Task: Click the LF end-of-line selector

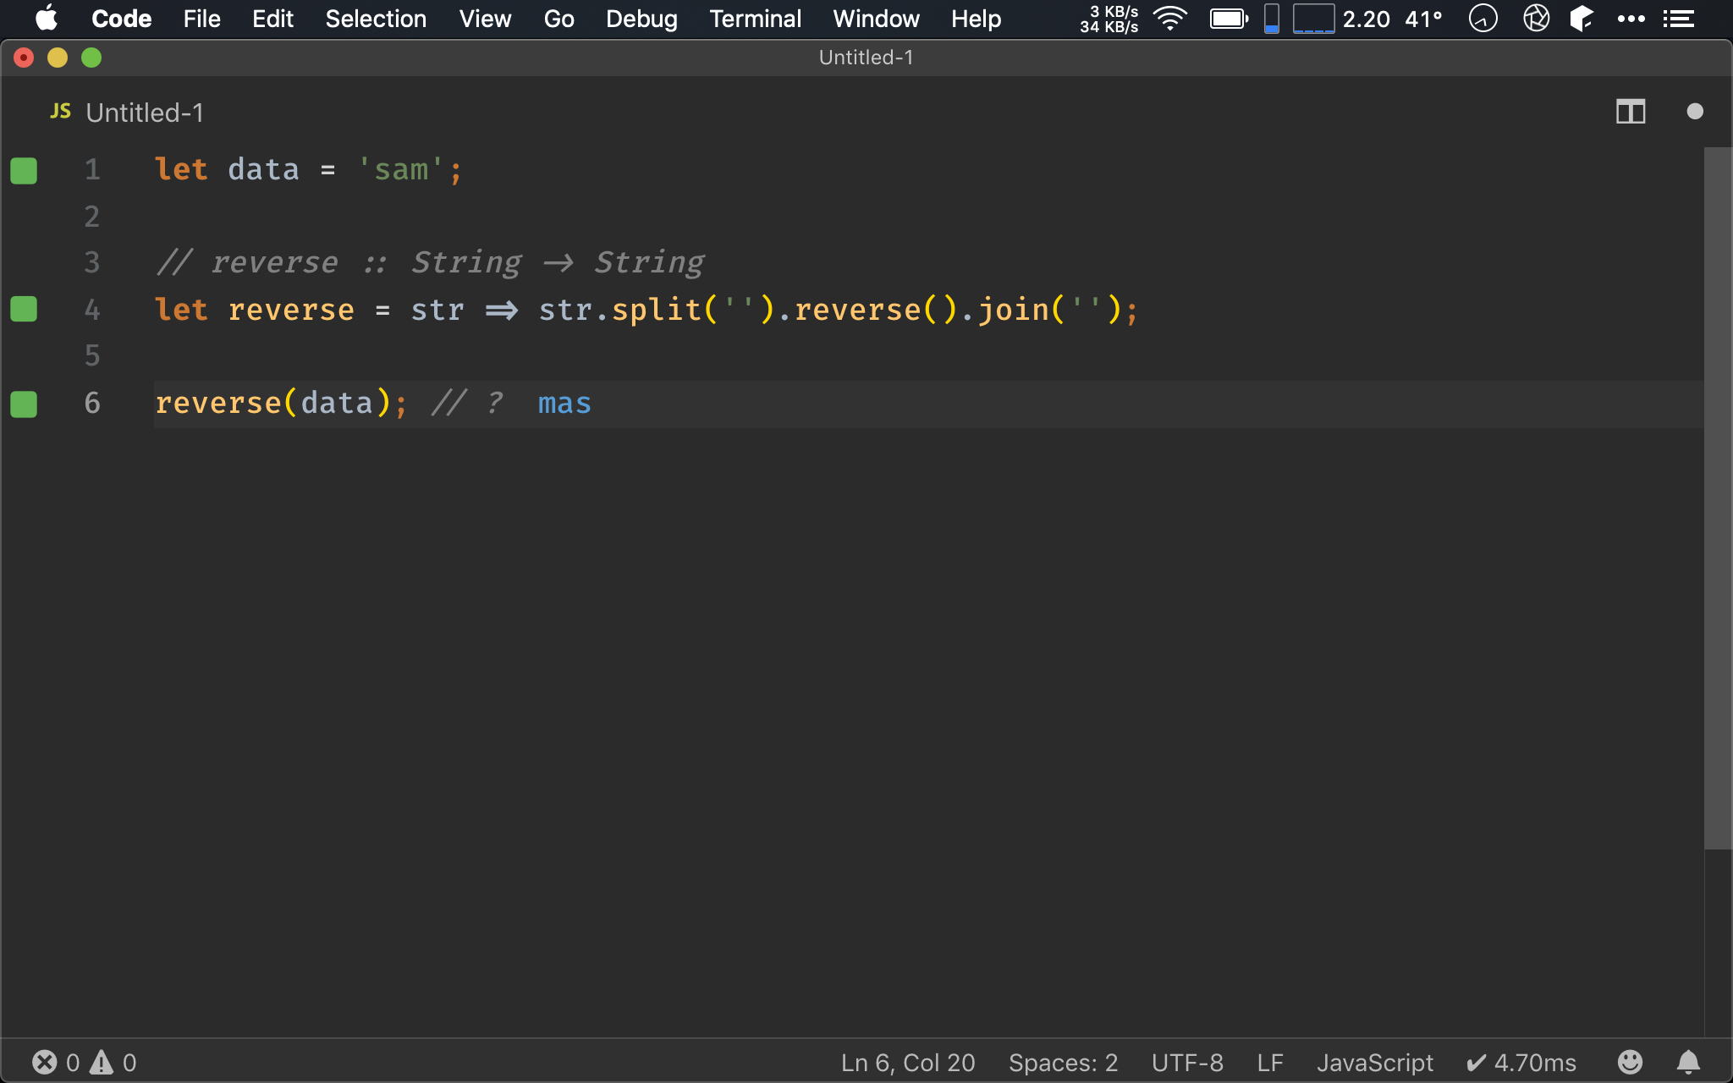Action: (x=1270, y=1063)
